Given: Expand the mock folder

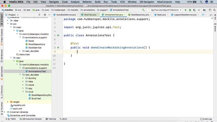Looking at the screenshot, I should pos(23,85).
